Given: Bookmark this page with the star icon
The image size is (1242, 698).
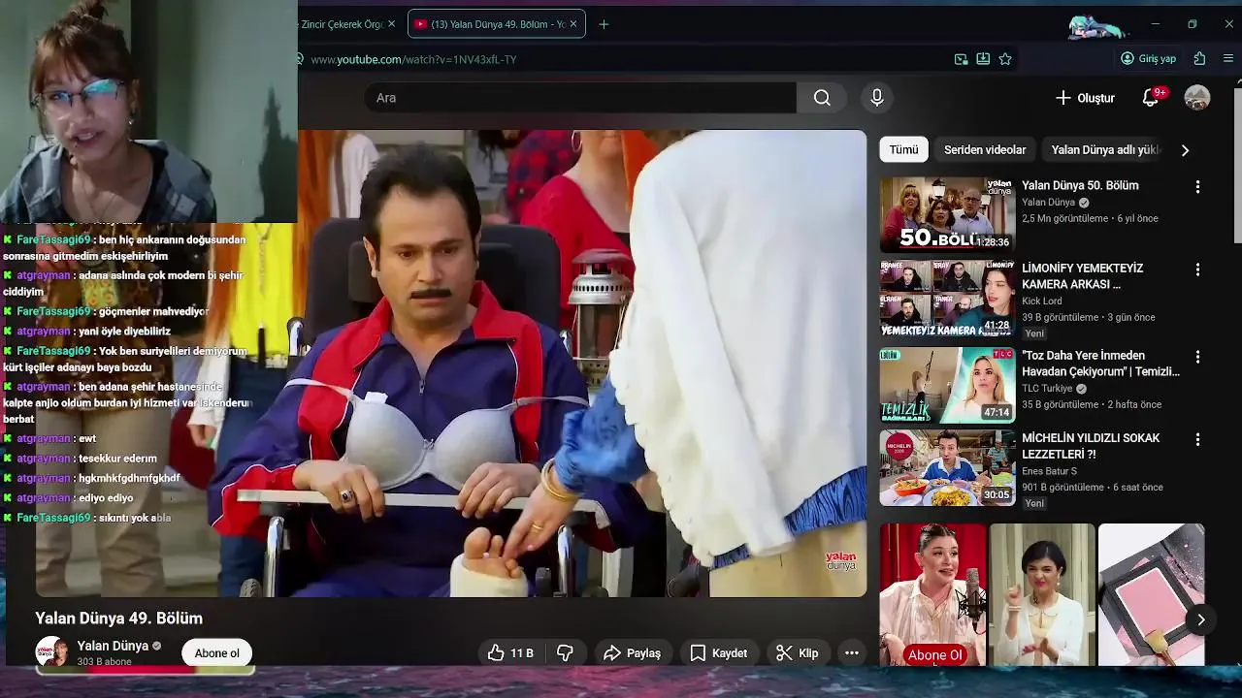Looking at the screenshot, I should point(1005,59).
